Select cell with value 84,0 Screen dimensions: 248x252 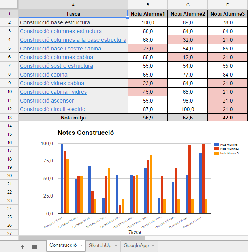coord(227,75)
